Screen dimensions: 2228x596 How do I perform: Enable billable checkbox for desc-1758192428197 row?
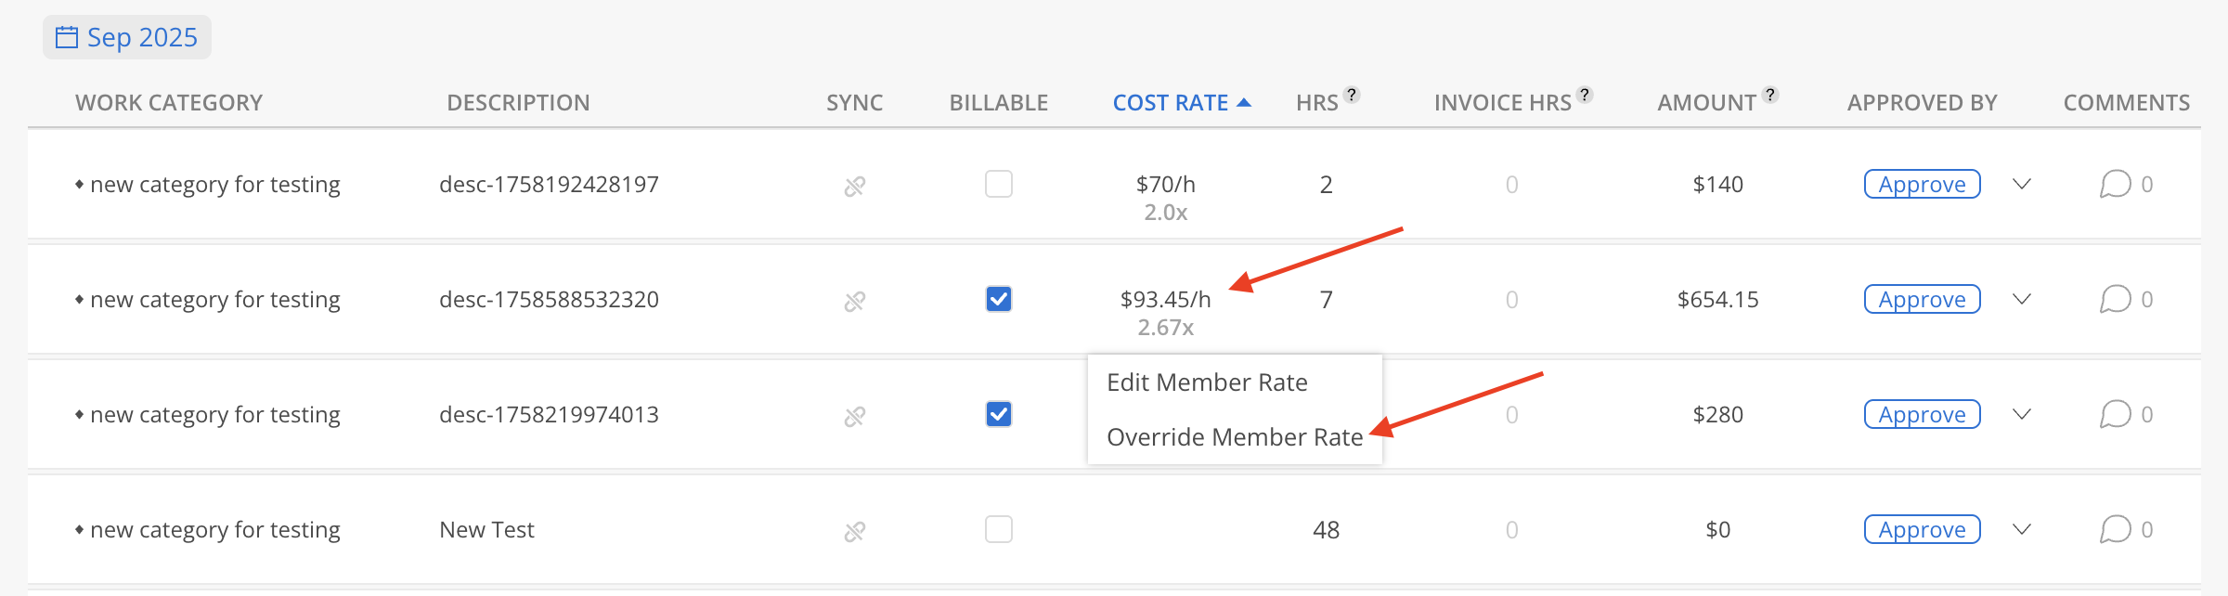pyautogui.click(x=999, y=184)
